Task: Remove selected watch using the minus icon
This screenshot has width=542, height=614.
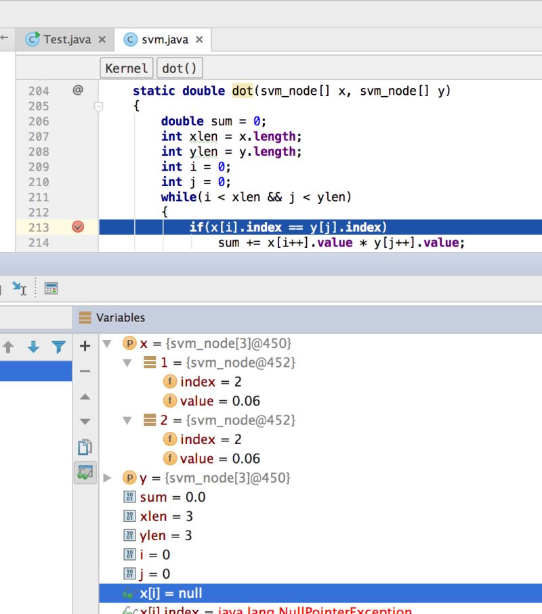Action: point(85,370)
